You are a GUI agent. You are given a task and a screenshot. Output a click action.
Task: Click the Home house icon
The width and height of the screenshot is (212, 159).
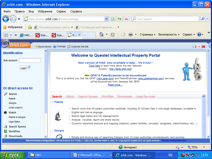101,35
